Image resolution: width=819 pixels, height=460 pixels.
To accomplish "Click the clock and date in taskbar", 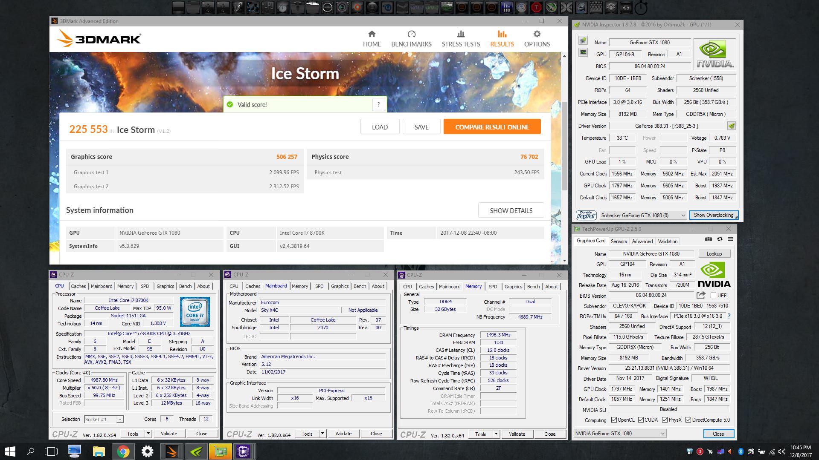I will click(800, 451).
